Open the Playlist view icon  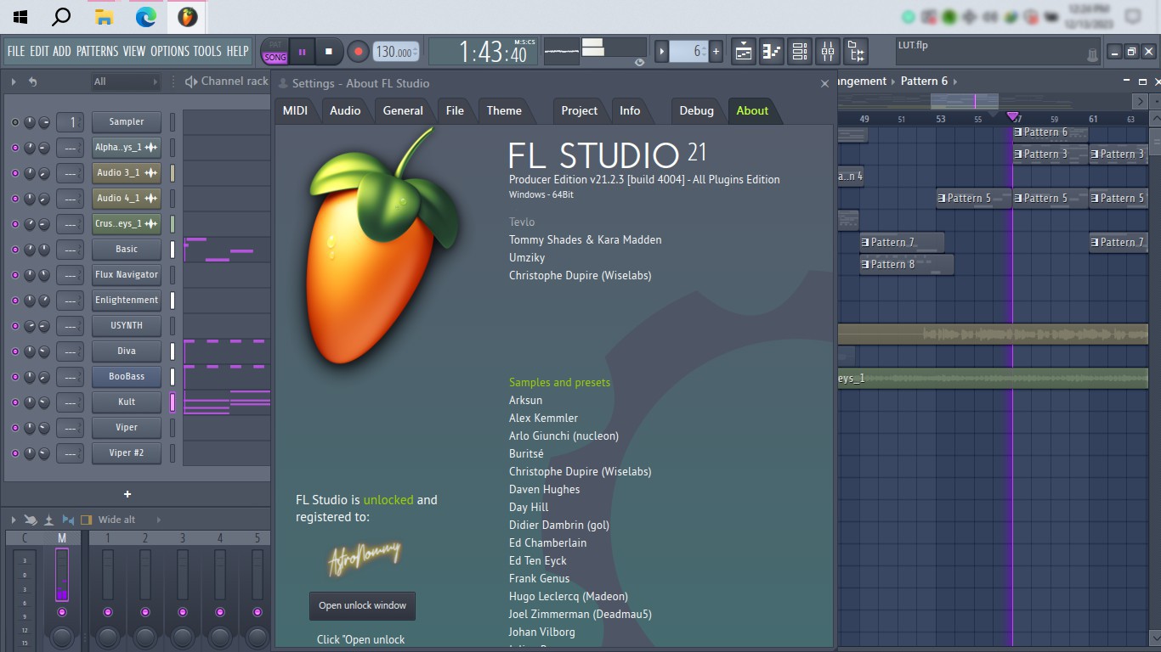pyautogui.click(x=744, y=52)
